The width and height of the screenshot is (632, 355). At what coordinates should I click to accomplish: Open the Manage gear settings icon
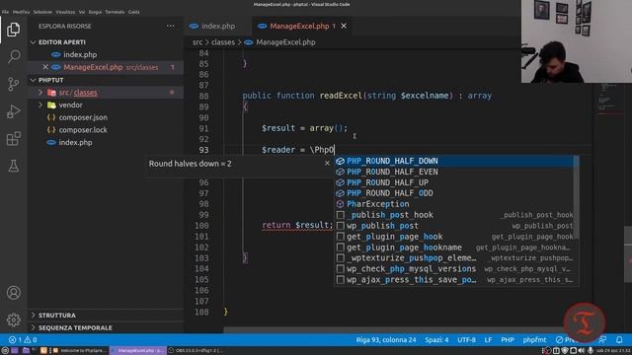pyautogui.click(x=13, y=319)
